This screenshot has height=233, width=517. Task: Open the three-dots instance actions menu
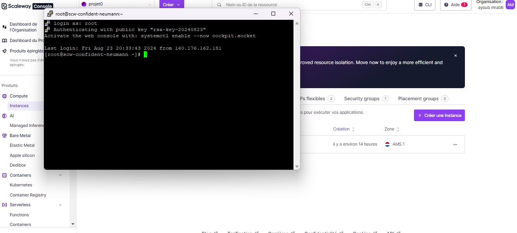455,144
